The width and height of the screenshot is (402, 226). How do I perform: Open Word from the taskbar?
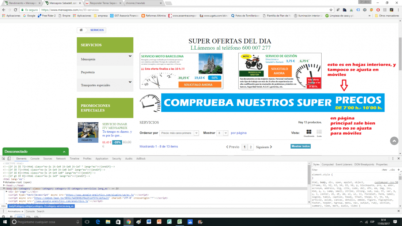149,222
